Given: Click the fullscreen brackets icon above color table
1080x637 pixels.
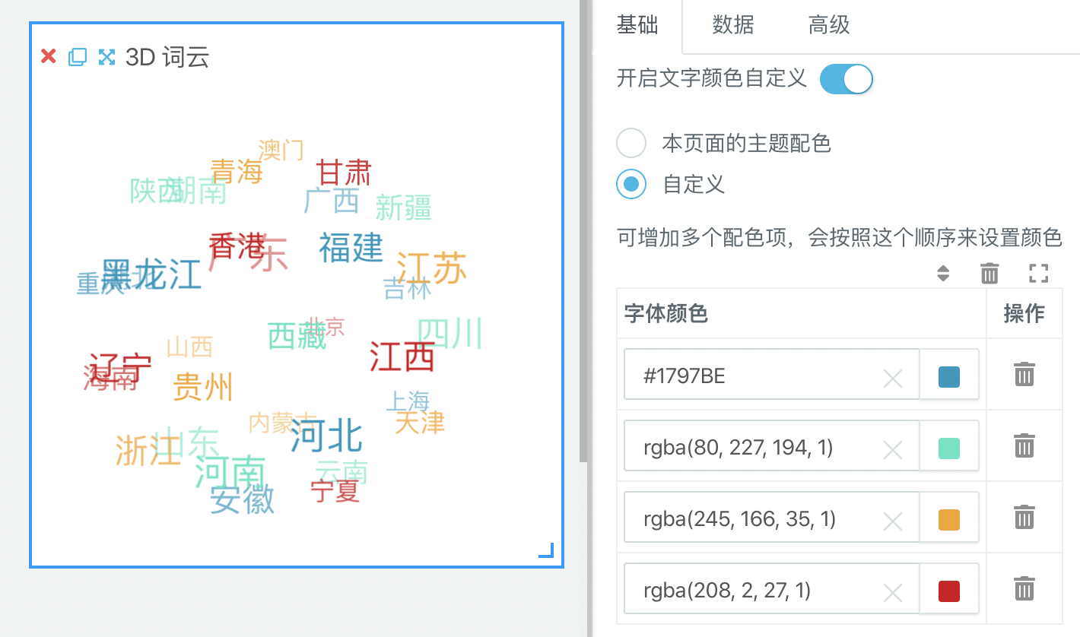Looking at the screenshot, I should point(1038,274).
